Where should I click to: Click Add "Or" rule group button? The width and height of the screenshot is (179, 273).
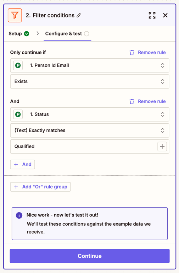(40, 187)
